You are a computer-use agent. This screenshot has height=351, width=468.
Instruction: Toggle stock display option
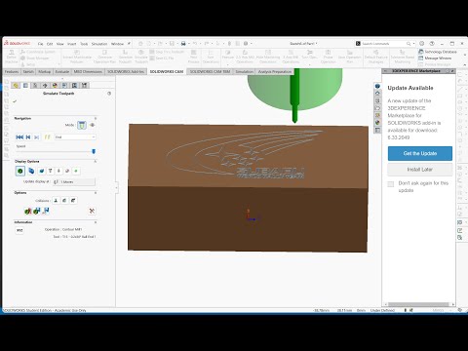[x=20, y=171]
